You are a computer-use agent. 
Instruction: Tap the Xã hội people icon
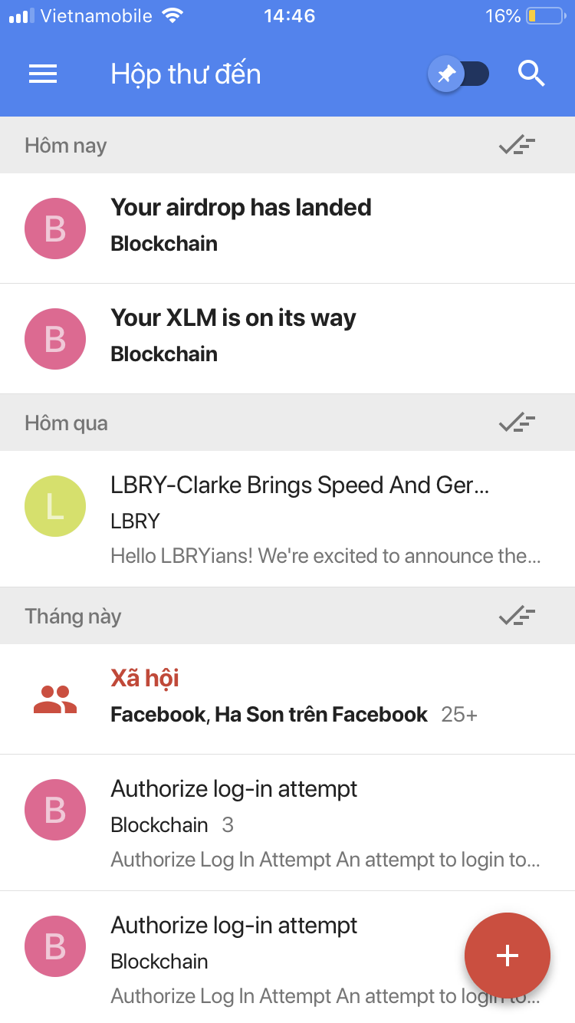point(55,699)
